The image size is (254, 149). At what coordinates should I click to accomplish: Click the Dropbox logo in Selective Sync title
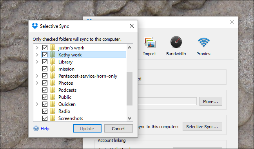[35, 26]
